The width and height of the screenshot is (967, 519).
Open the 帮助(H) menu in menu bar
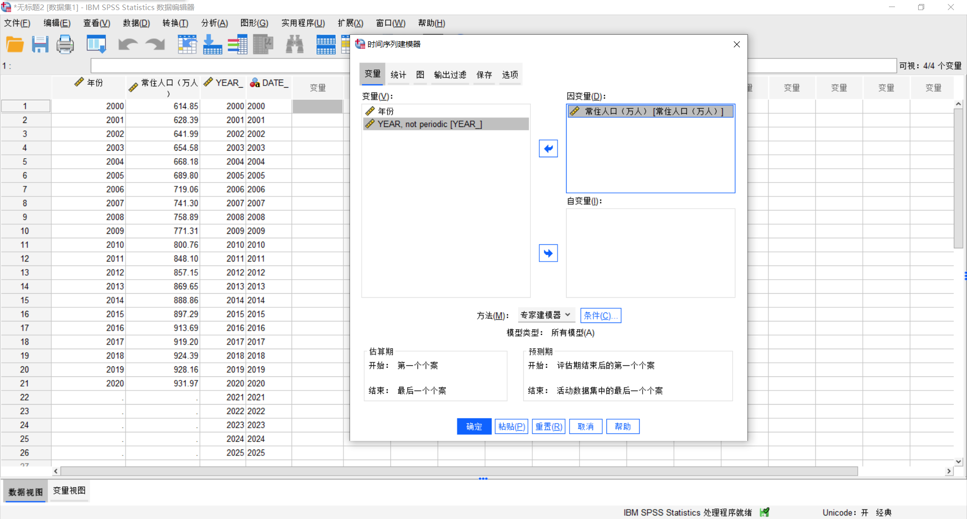click(x=432, y=23)
